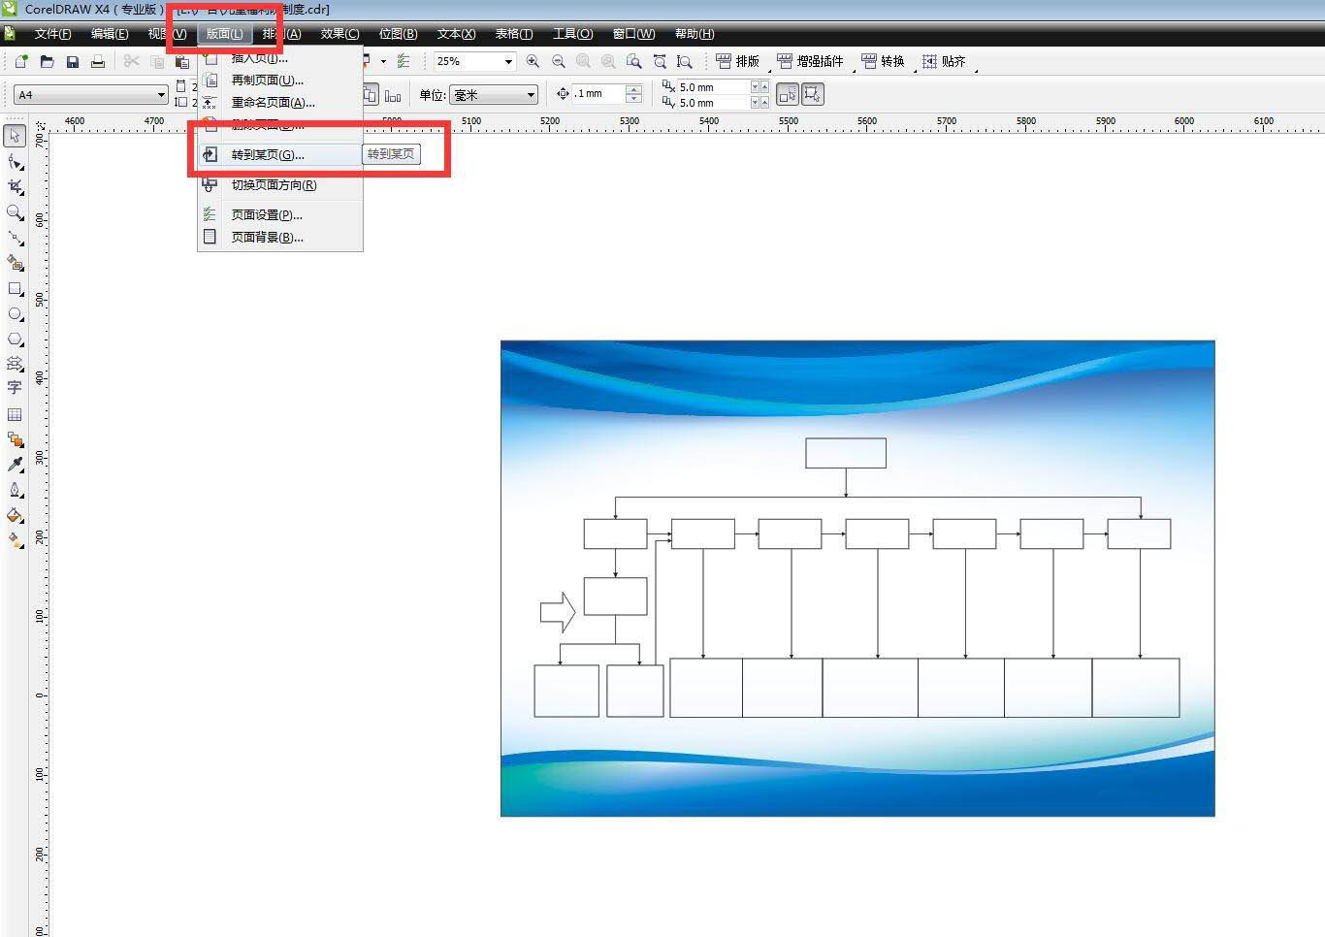Click the duplicate X offset 5.0 mm field
The height and width of the screenshot is (937, 1325).
click(x=712, y=87)
